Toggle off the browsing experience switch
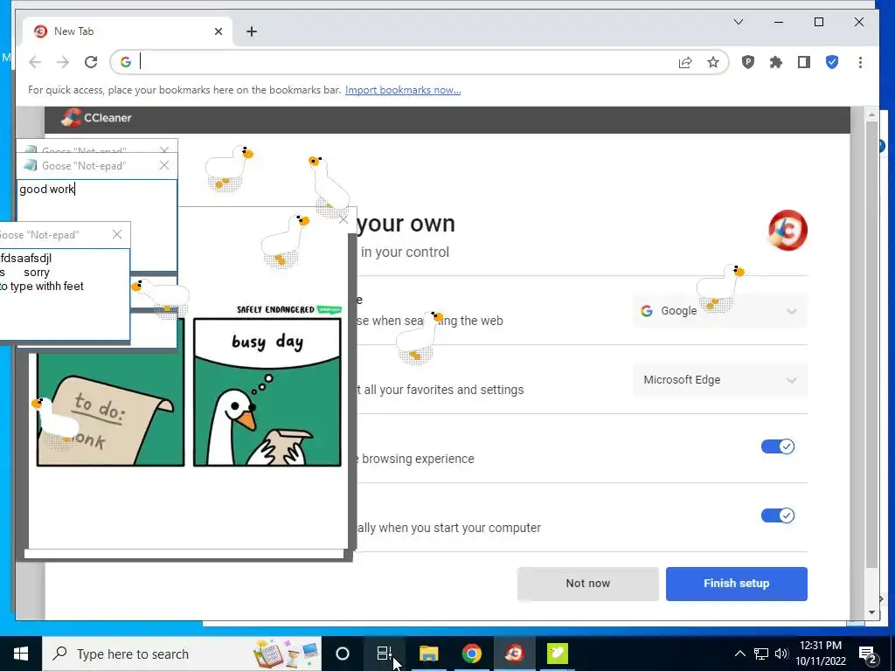The height and width of the screenshot is (671, 895). 777,446
